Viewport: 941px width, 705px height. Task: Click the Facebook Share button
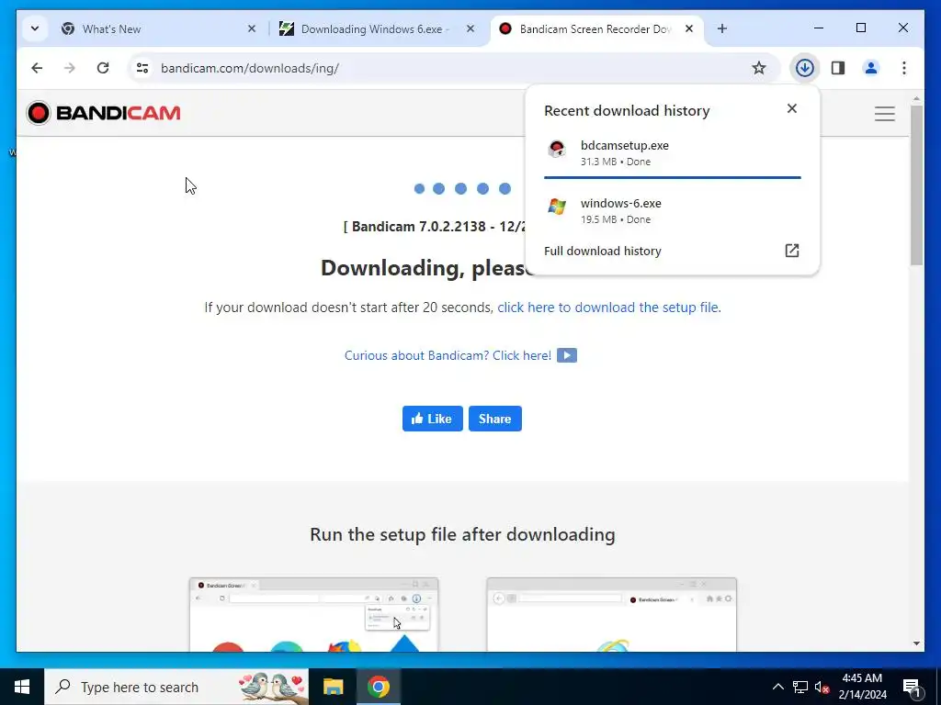tap(495, 419)
